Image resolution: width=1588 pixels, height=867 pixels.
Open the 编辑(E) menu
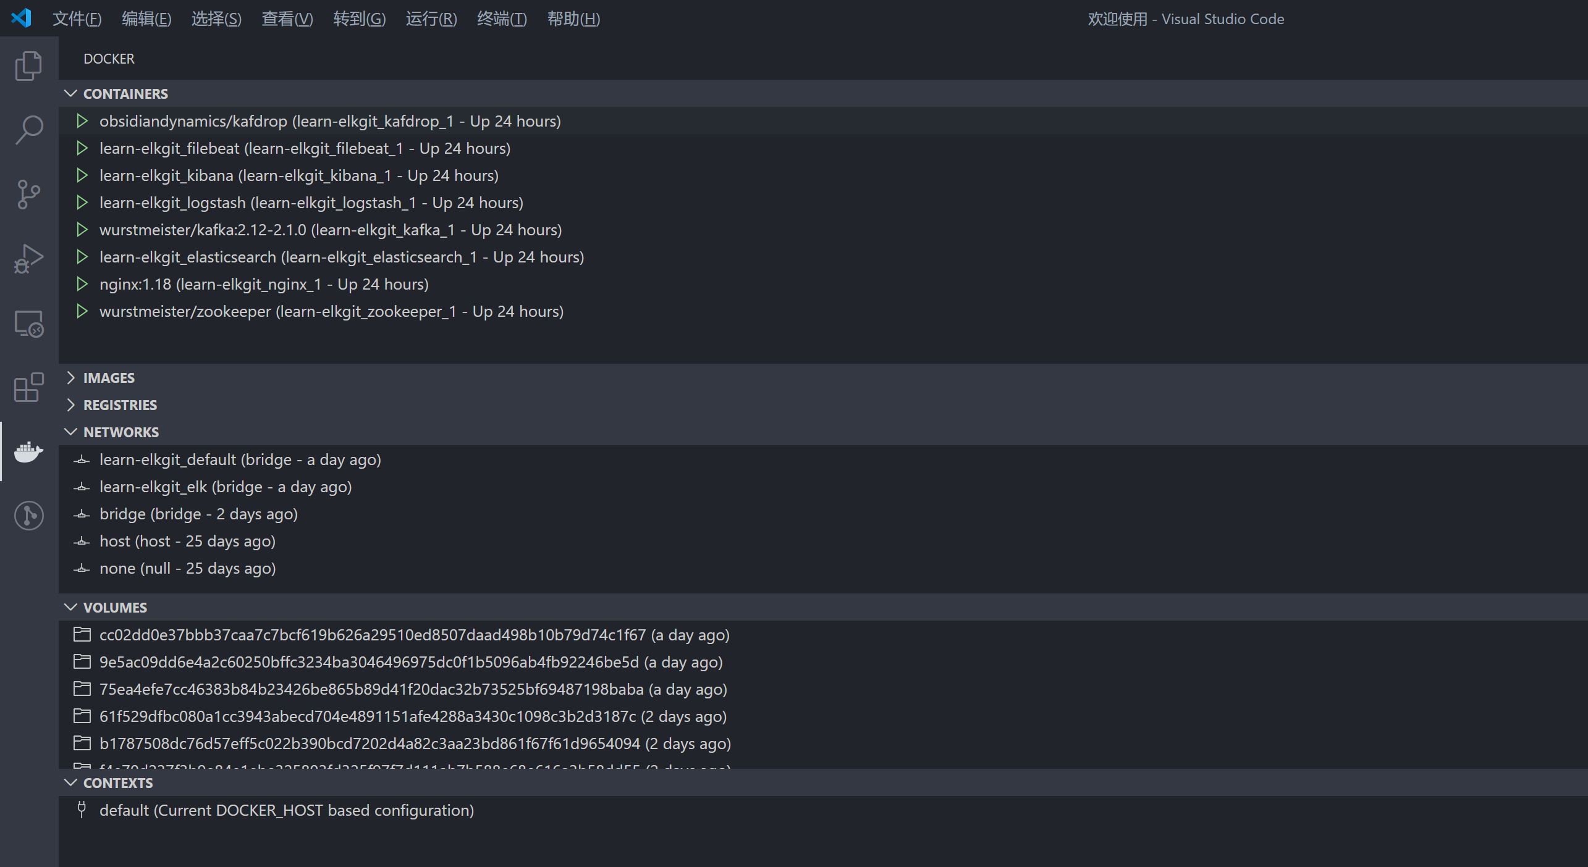pos(146,19)
